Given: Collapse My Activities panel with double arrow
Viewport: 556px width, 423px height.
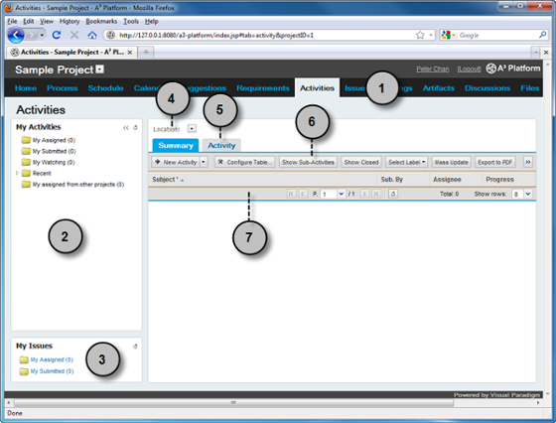Looking at the screenshot, I should [x=125, y=128].
